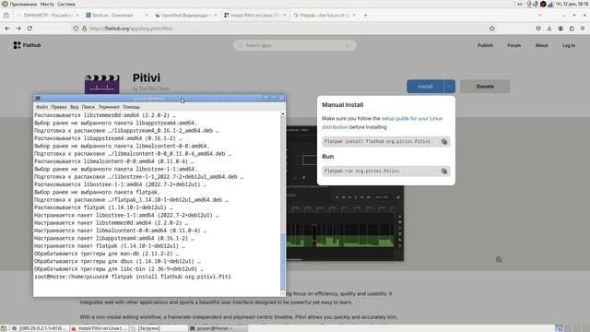Click the date and time clock in top panel
Screen dimensions: 590x332
coord(572,4)
